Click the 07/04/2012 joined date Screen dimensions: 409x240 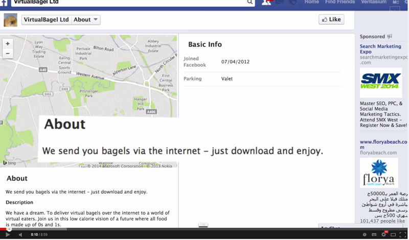(x=235, y=62)
